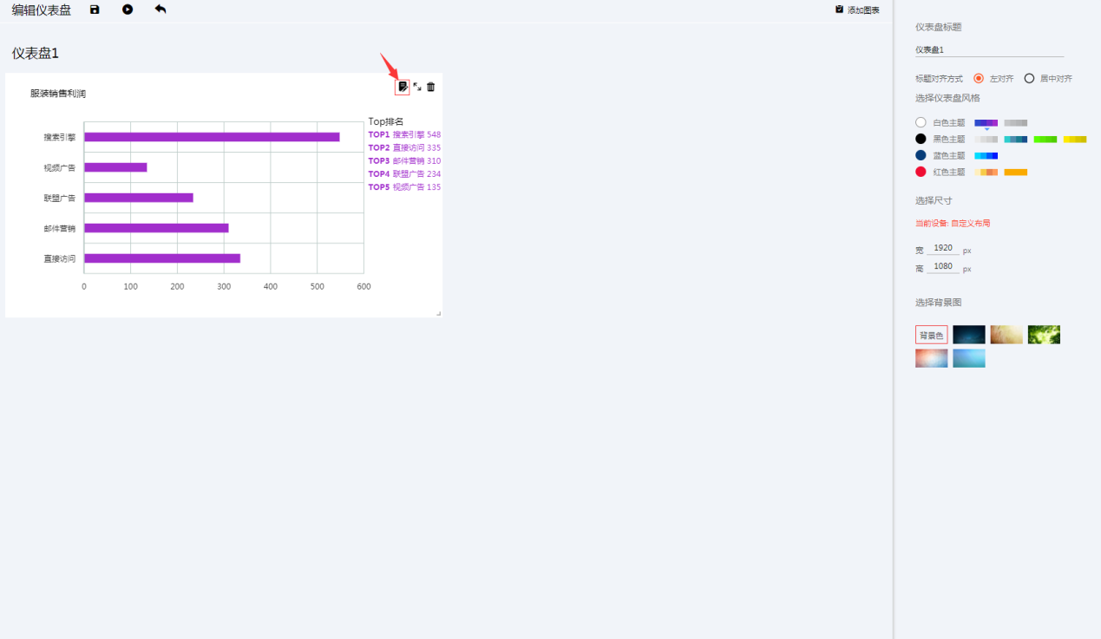
Task: Click the preview play icon
Action: click(x=128, y=10)
